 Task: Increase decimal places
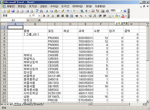[x=90, y=16]
